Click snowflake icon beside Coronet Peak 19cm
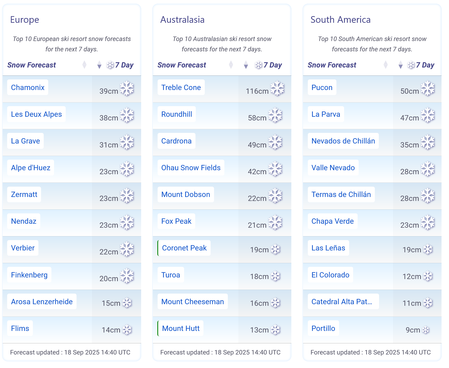Viewport: 449px width, 368px height. point(275,249)
